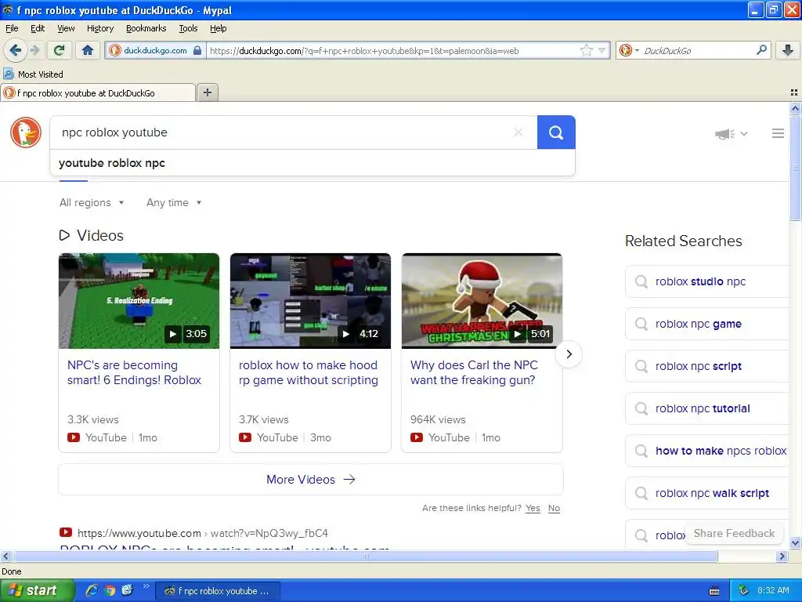Go back with the browser back arrow
802x602 pixels.
15,50
